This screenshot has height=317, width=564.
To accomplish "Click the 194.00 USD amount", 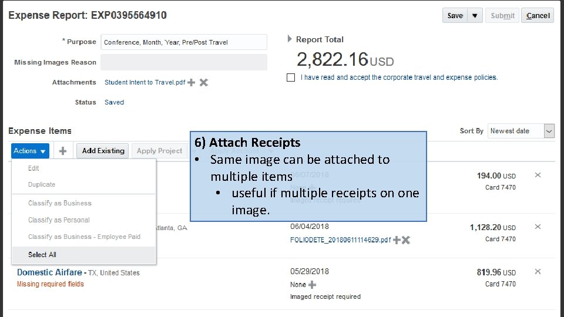I will (x=496, y=176).
